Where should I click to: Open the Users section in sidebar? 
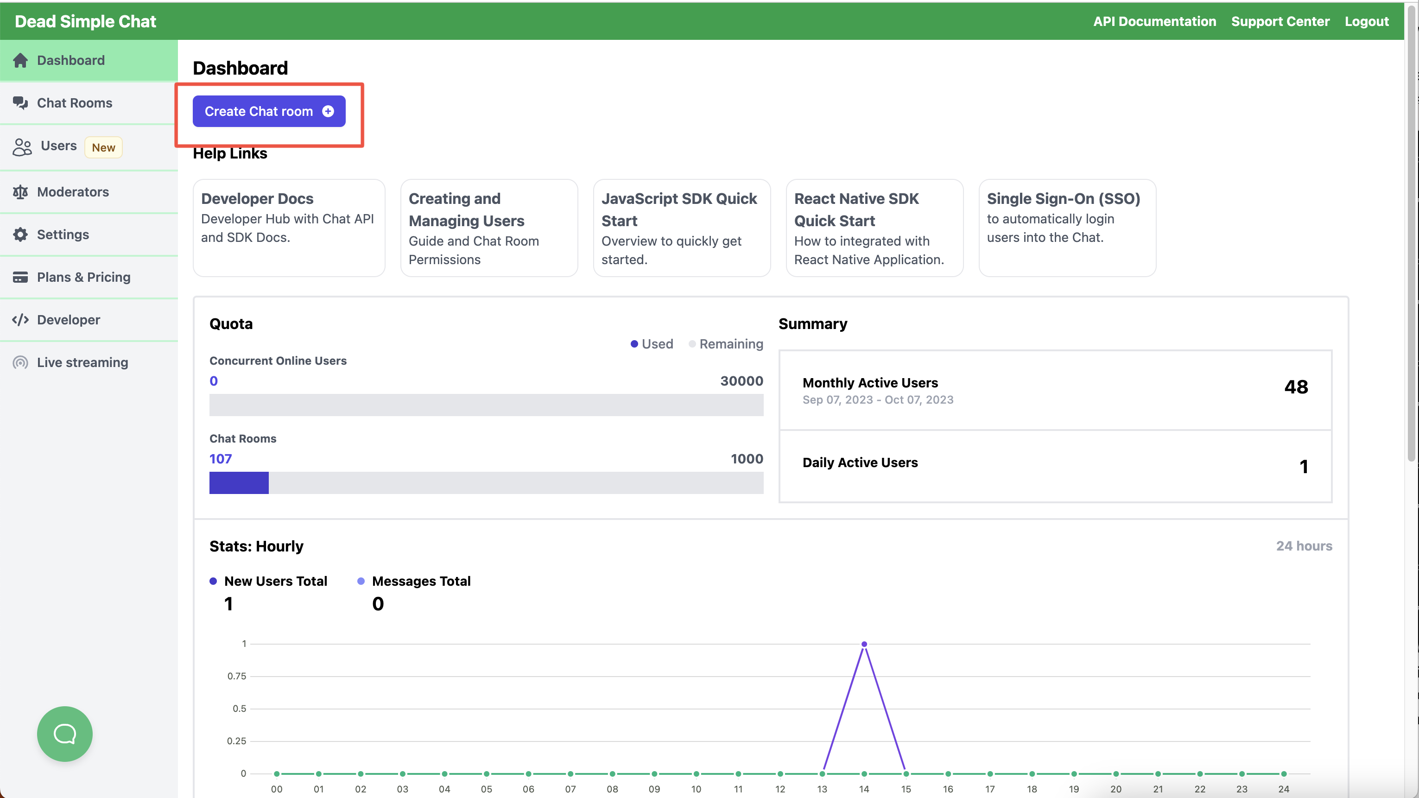tap(89, 147)
